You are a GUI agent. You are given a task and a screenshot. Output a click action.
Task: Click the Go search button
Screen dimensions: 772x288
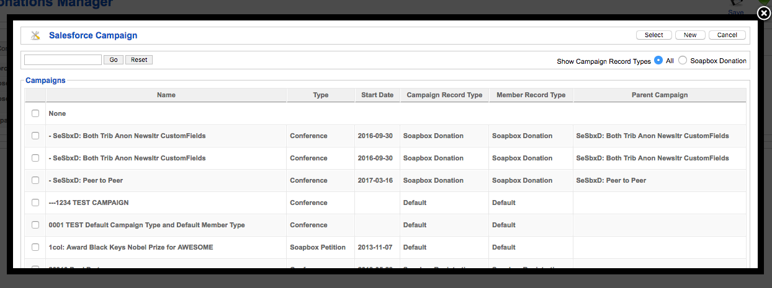[x=114, y=60]
